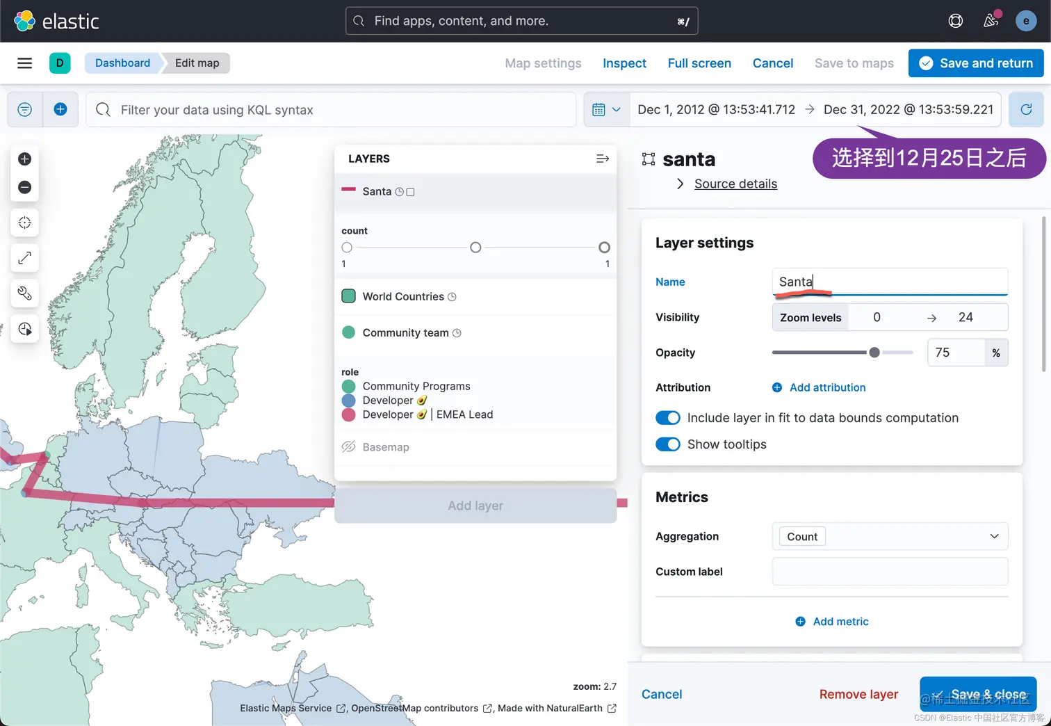Click Save to maps
Viewport: 1051px width, 726px height.
coord(854,63)
